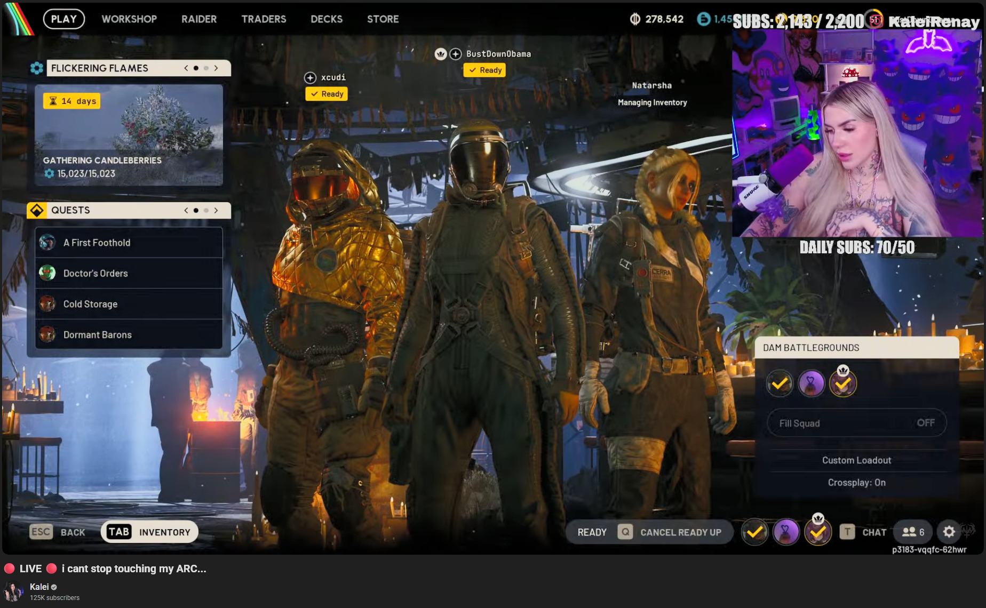Viewport: 986px width, 608px height.
Task: Open the Cold Storage quest
Action: (129, 304)
